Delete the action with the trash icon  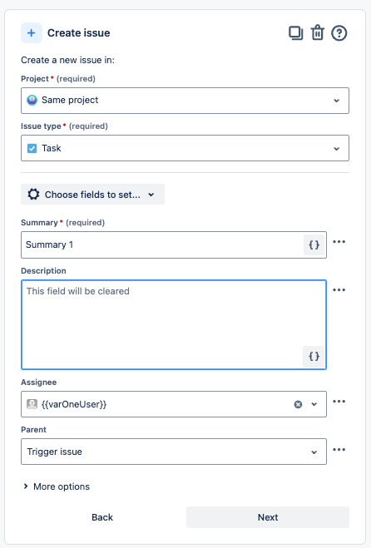click(x=318, y=33)
